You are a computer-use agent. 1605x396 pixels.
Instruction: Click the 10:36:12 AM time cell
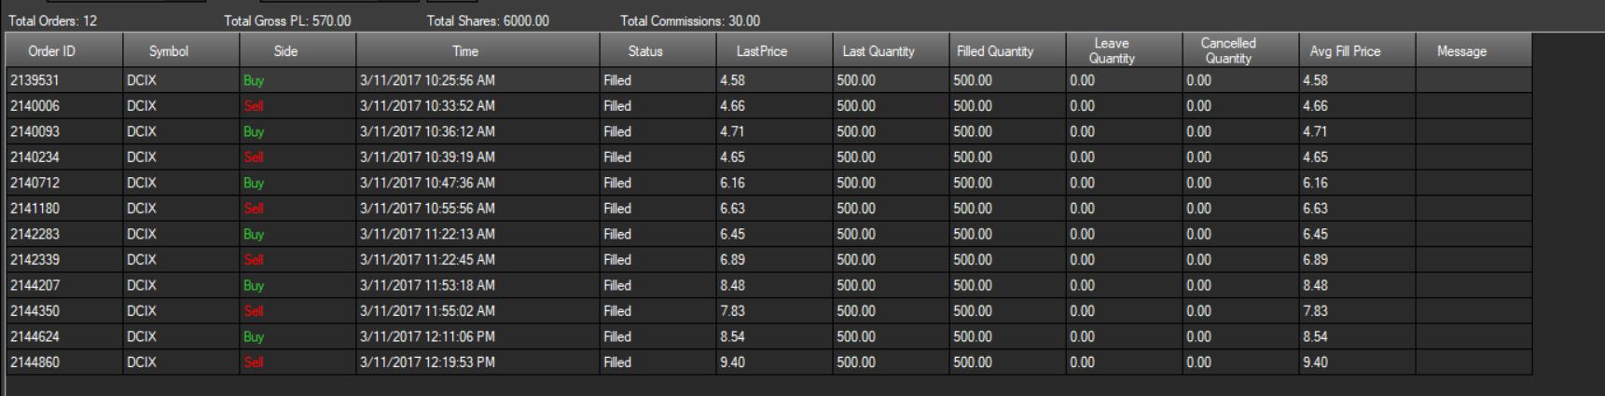click(427, 132)
